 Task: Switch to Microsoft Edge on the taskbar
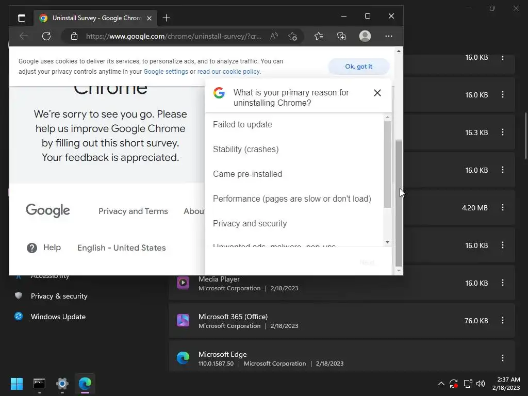85,384
